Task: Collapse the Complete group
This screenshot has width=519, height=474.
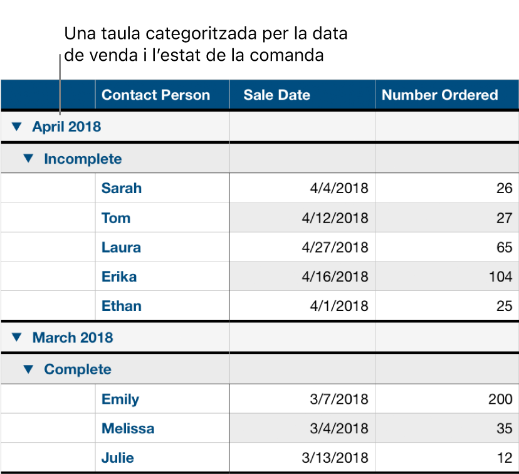Action: [x=28, y=369]
